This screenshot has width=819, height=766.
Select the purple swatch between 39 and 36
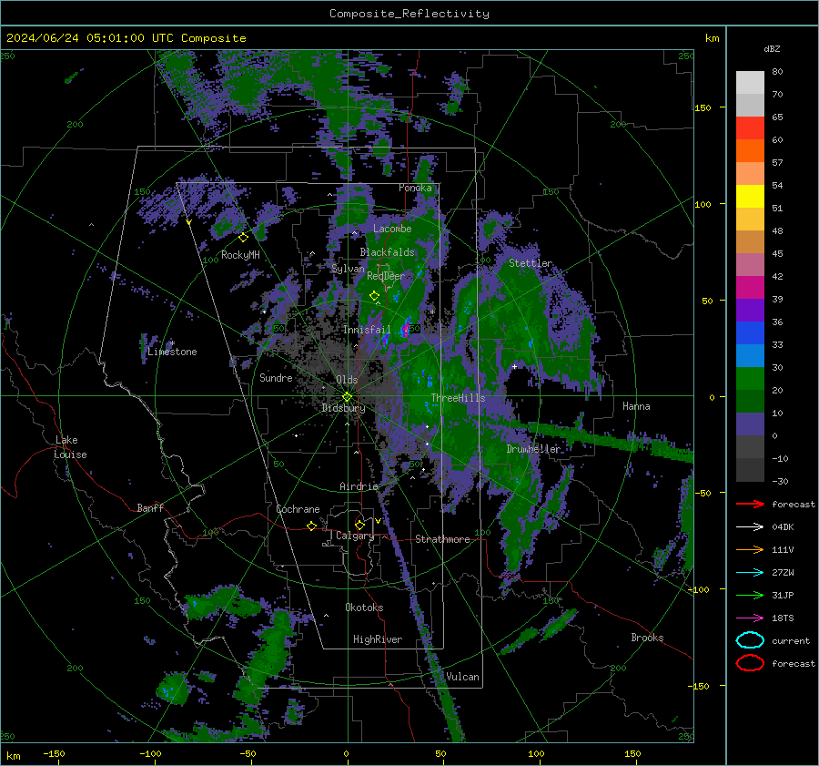[x=750, y=311]
